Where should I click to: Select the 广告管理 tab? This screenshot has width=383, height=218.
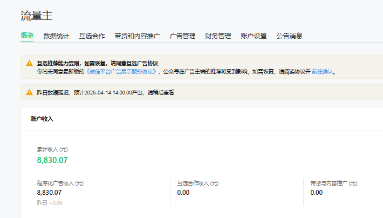click(x=182, y=36)
